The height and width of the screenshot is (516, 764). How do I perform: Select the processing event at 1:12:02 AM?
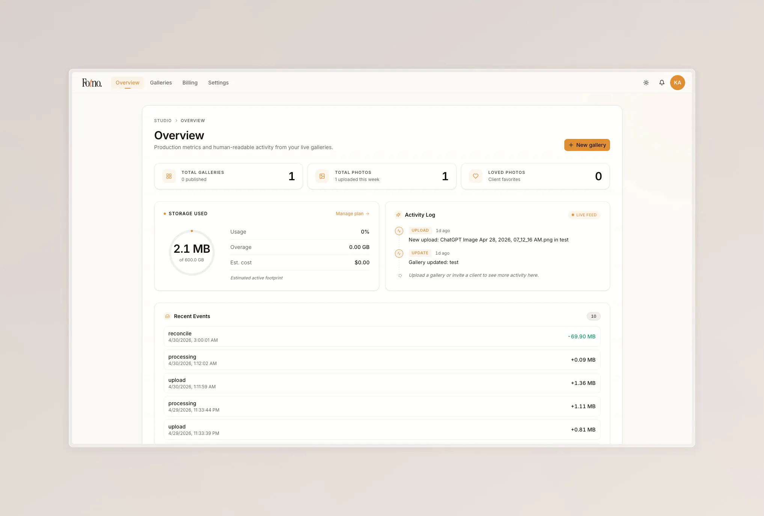click(382, 360)
